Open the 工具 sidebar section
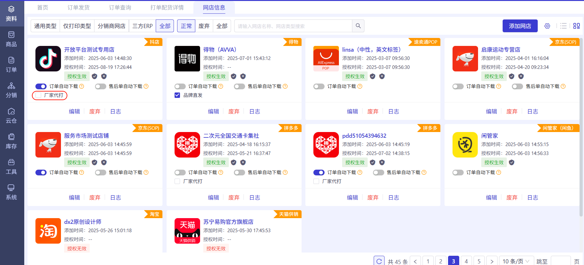 (x=11, y=167)
